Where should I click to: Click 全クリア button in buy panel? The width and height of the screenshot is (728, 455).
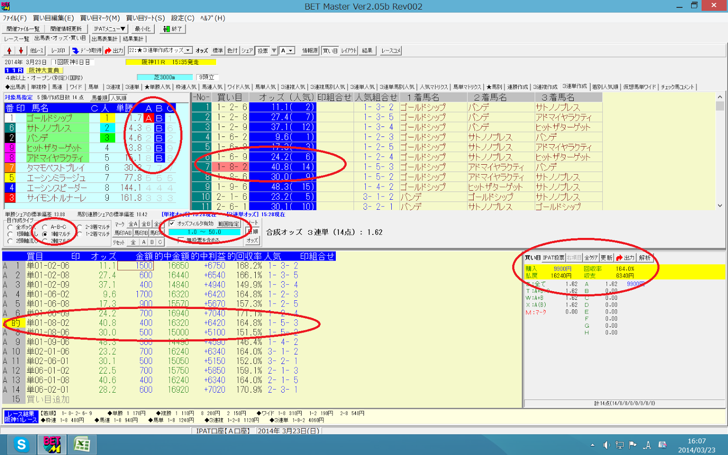[591, 258]
